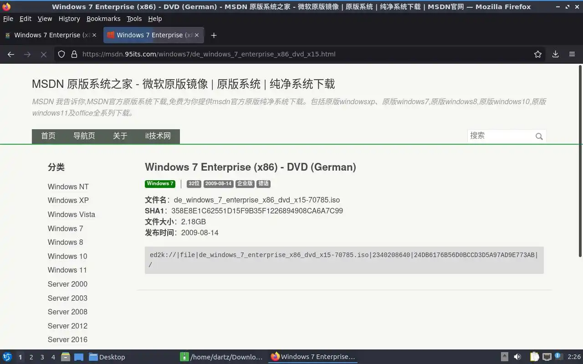
Task: Click the MSDN 原版系统之家 site title
Action: [183, 84]
